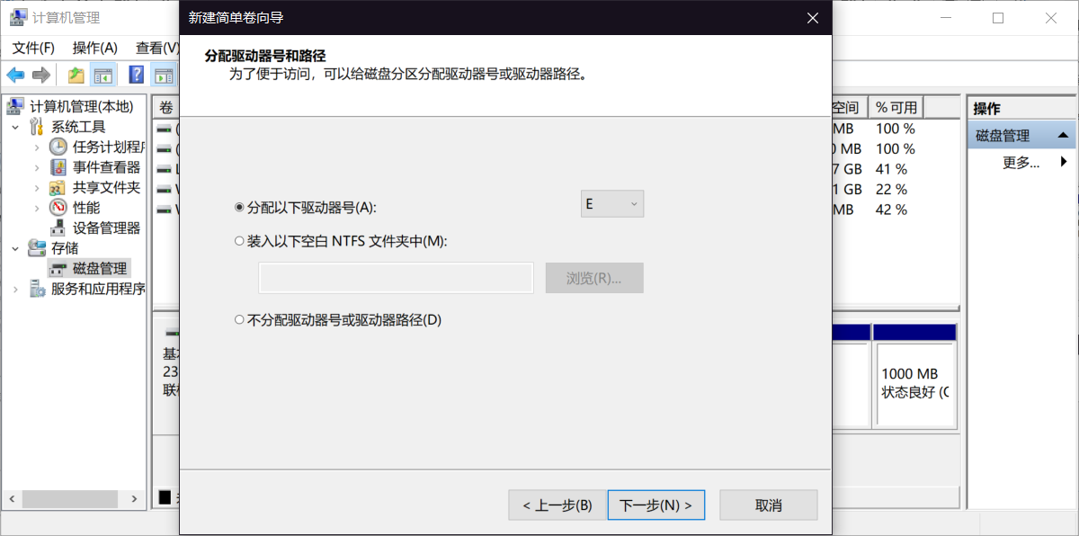The width and height of the screenshot is (1079, 536).
Task: Collapse the 存储 tree node
Action: 15,247
